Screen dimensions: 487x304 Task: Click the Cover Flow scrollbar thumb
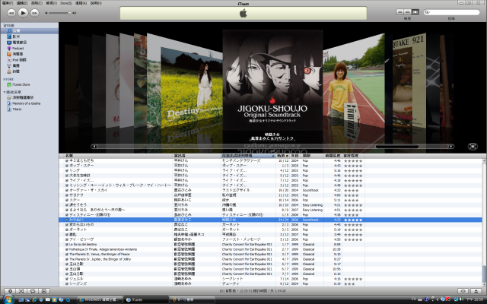click(x=397, y=147)
